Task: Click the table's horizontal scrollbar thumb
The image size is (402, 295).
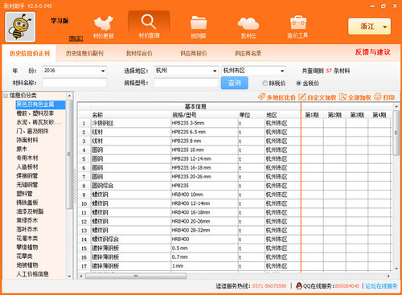Action: (136, 276)
